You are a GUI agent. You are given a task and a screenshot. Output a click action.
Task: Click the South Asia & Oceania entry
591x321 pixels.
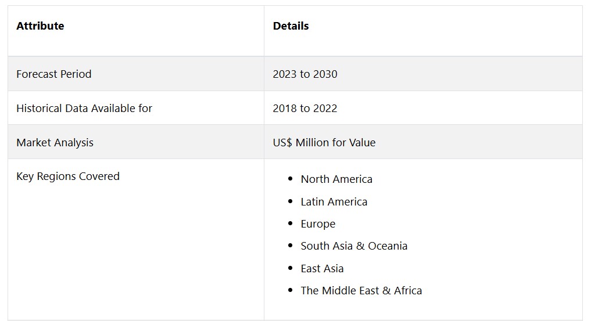pyautogui.click(x=354, y=246)
